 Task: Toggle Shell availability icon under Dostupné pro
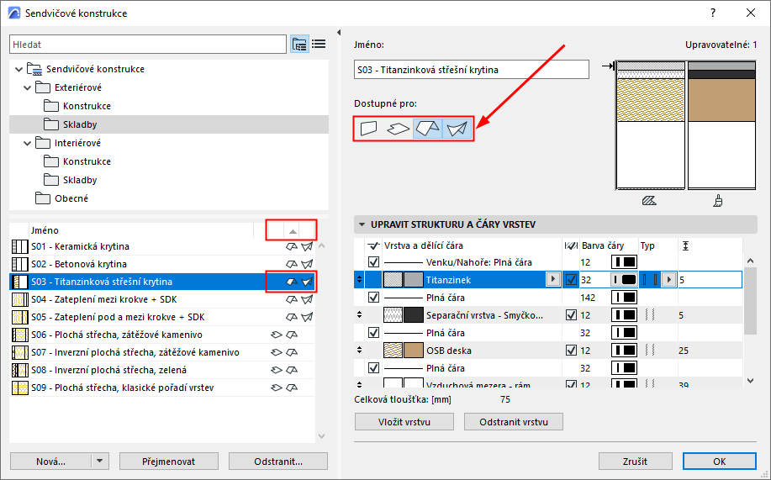click(457, 129)
